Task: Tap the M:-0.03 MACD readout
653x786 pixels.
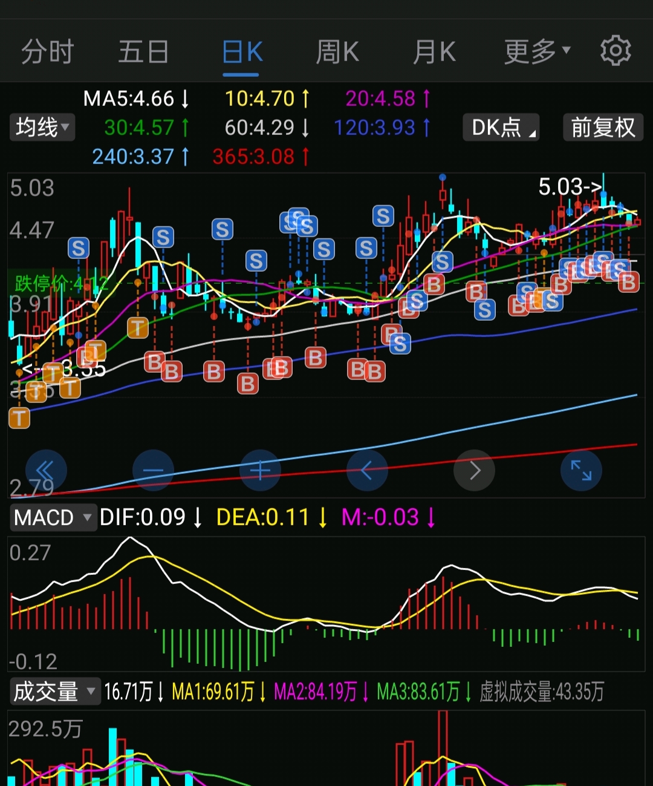Action: tap(388, 517)
